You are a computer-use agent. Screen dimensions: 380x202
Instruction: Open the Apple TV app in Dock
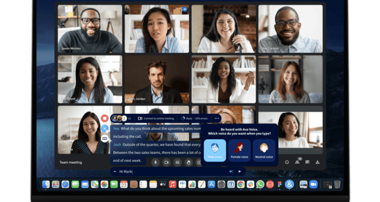click(162, 184)
